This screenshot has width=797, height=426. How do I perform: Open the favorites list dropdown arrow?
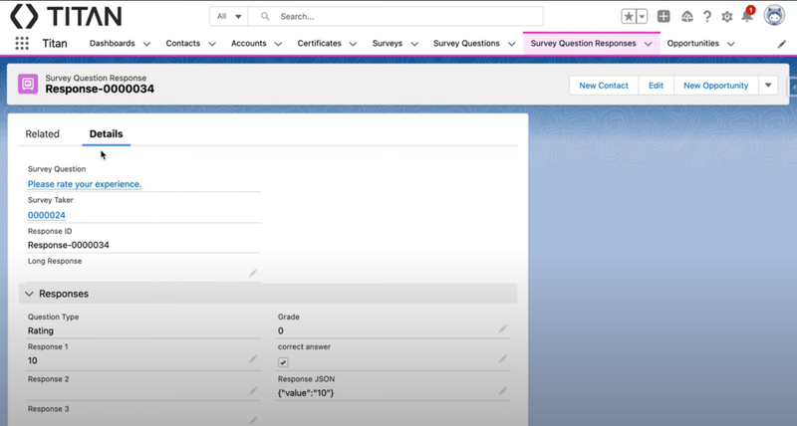(642, 16)
